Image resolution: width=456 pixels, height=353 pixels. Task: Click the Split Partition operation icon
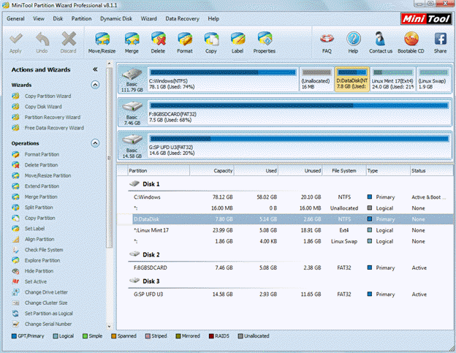click(15, 208)
